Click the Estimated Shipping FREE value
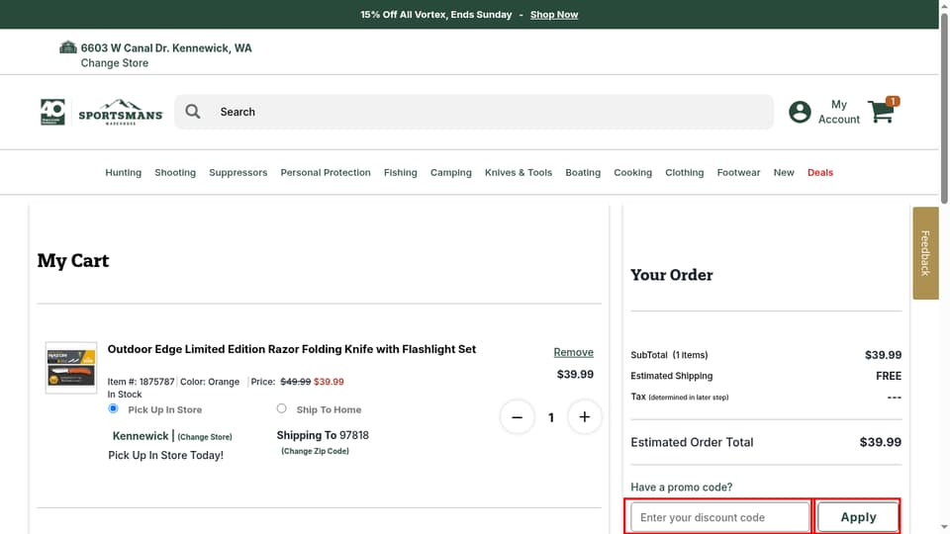Image resolution: width=950 pixels, height=534 pixels. pyautogui.click(x=889, y=376)
